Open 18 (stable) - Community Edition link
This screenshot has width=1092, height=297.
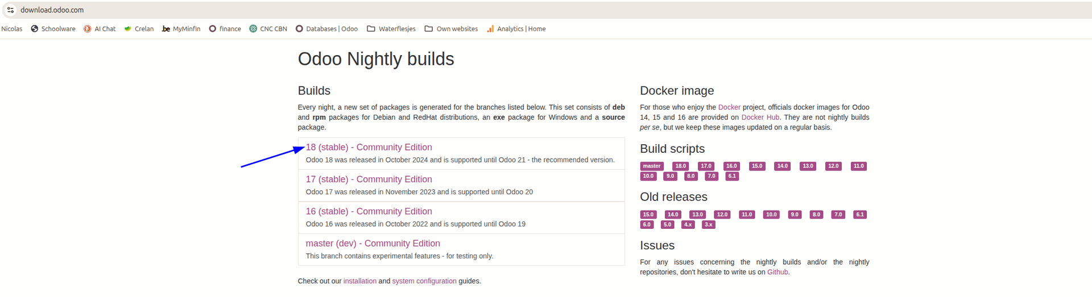pos(369,147)
